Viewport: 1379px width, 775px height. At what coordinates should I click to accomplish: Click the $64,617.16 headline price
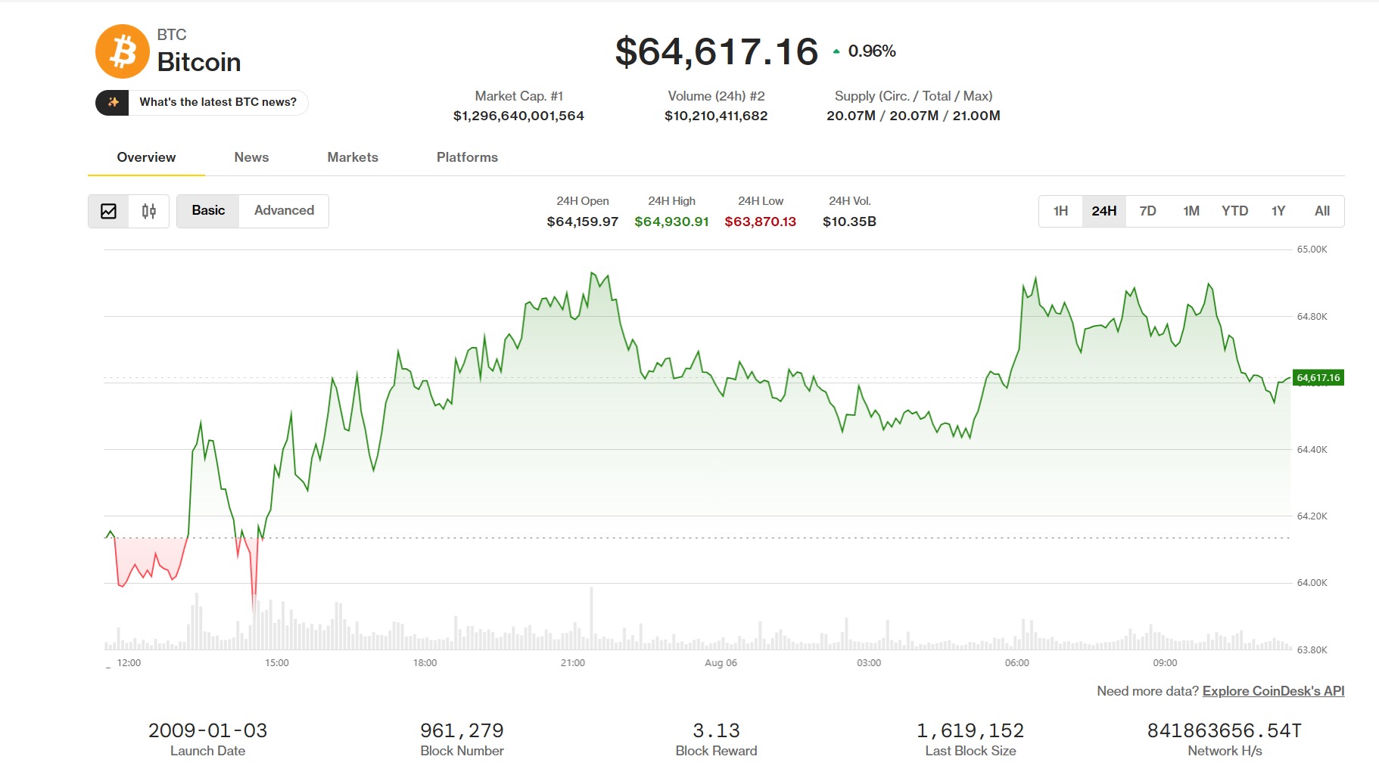(x=717, y=51)
